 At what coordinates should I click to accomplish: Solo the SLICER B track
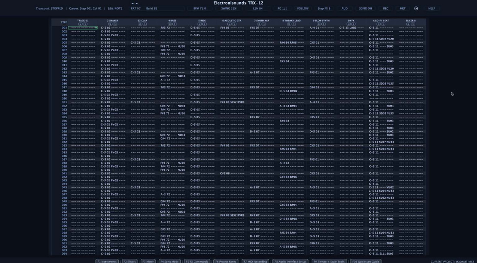pyautogui.click(x=412, y=24)
